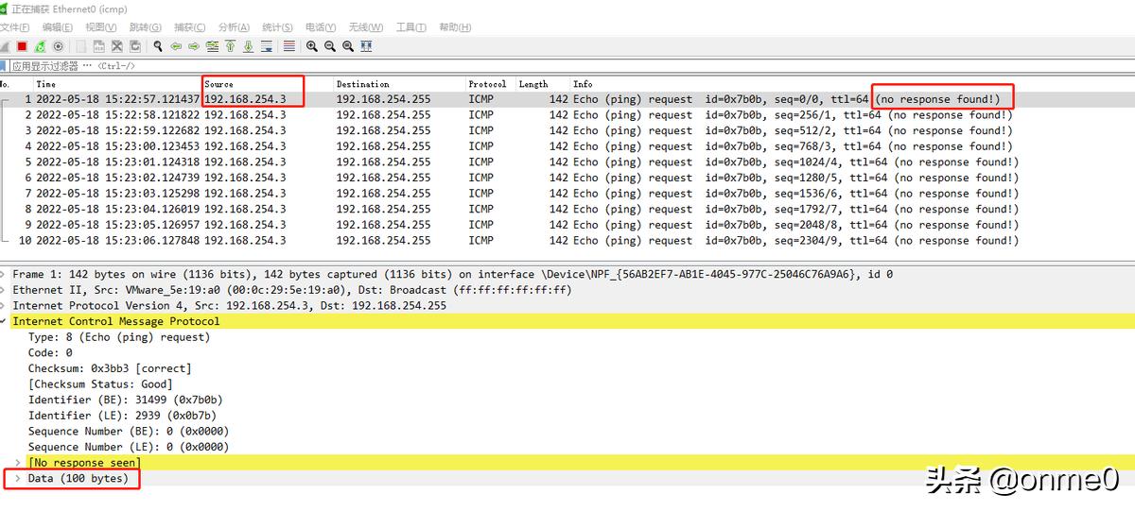
Task: Click the display filter bookmark icon
Action: 3,66
